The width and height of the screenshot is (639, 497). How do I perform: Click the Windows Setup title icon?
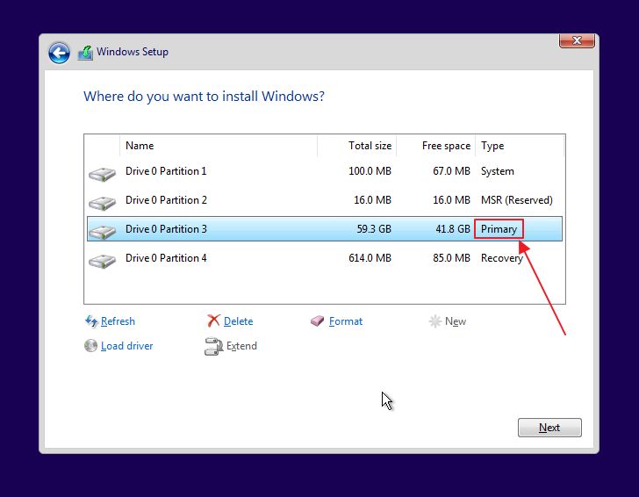(x=86, y=53)
